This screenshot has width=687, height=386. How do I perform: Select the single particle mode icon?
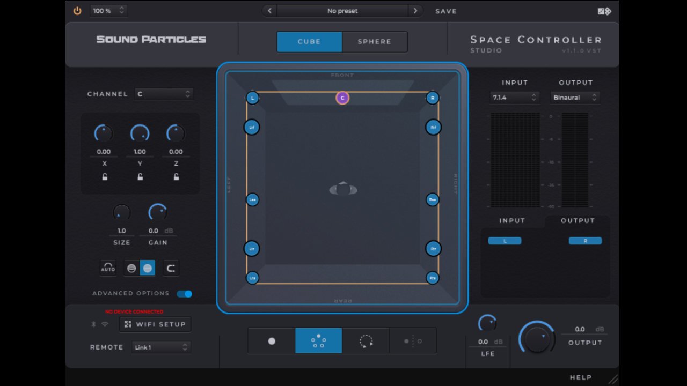[x=272, y=341]
